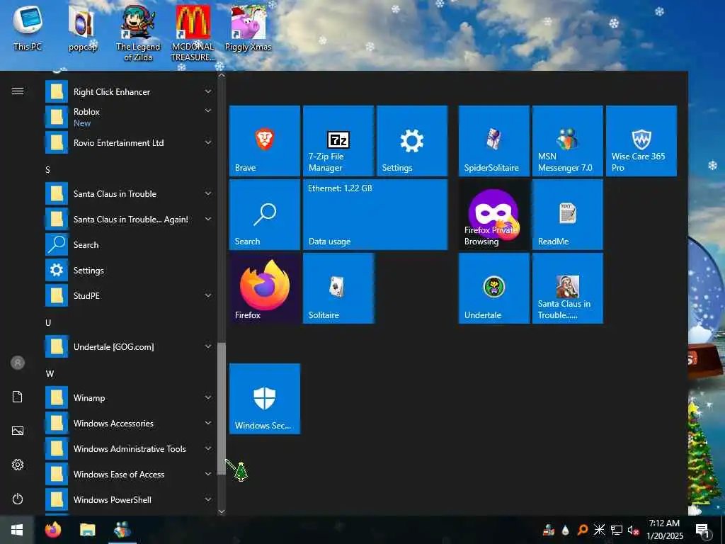Open the Piggly Xmas desktop shortcut
Viewport: 725px width, 544px height.
(248, 27)
